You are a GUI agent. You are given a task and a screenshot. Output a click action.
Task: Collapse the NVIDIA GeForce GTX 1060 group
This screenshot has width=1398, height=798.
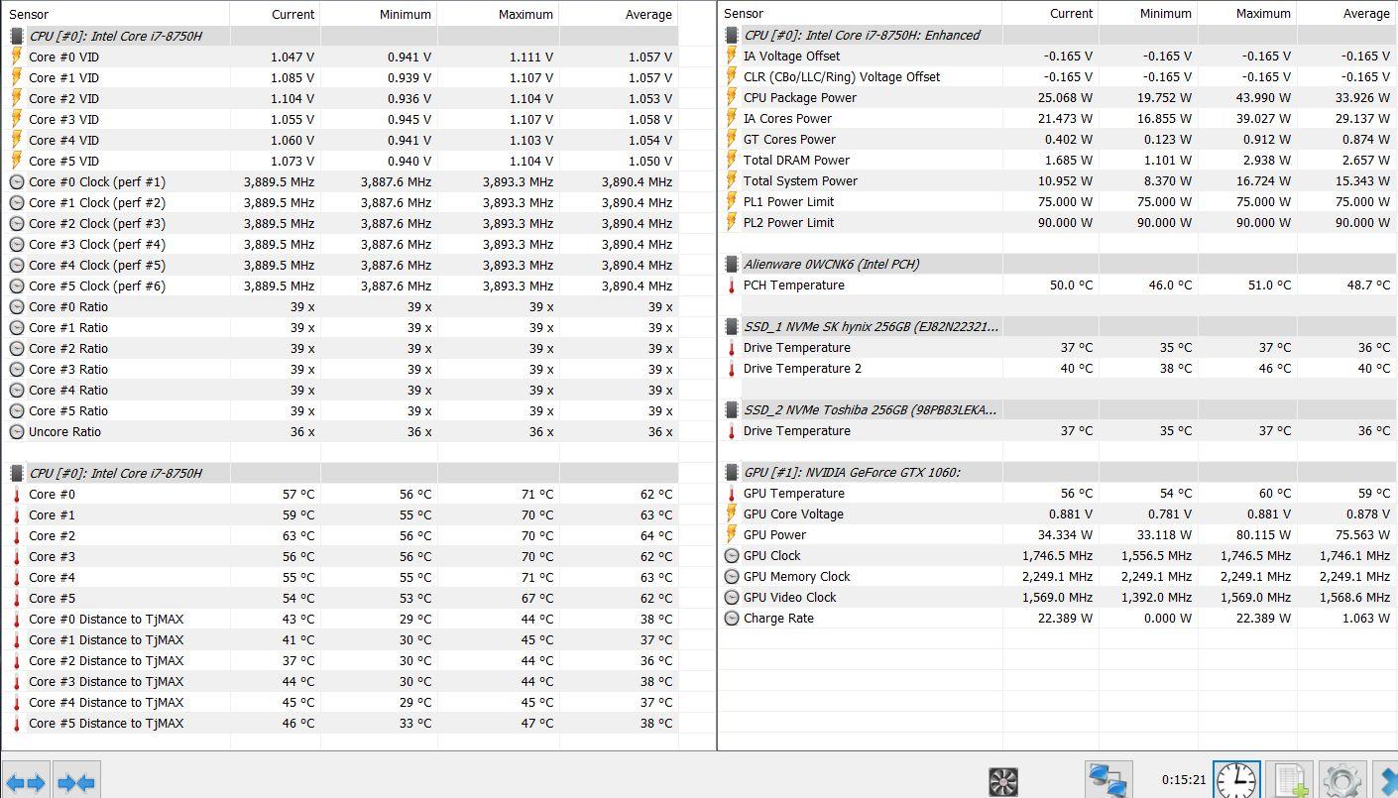851,473
